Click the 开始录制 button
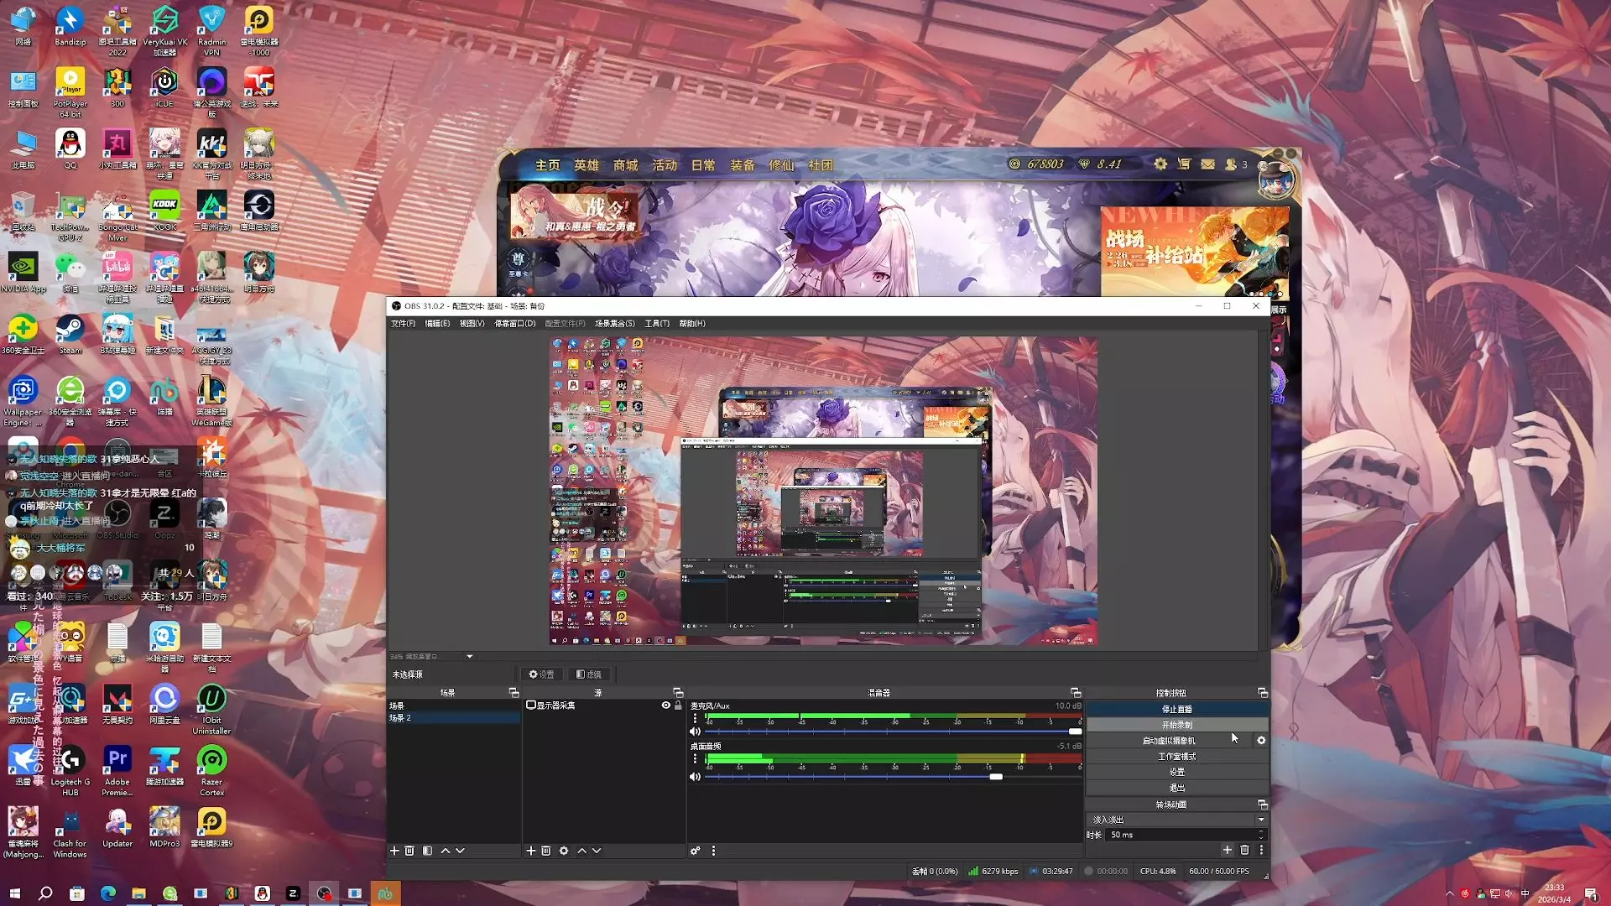This screenshot has height=906, width=1611. click(1176, 725)
